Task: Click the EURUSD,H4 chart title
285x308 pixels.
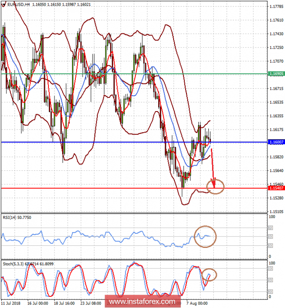Action: tap(19, 4)
